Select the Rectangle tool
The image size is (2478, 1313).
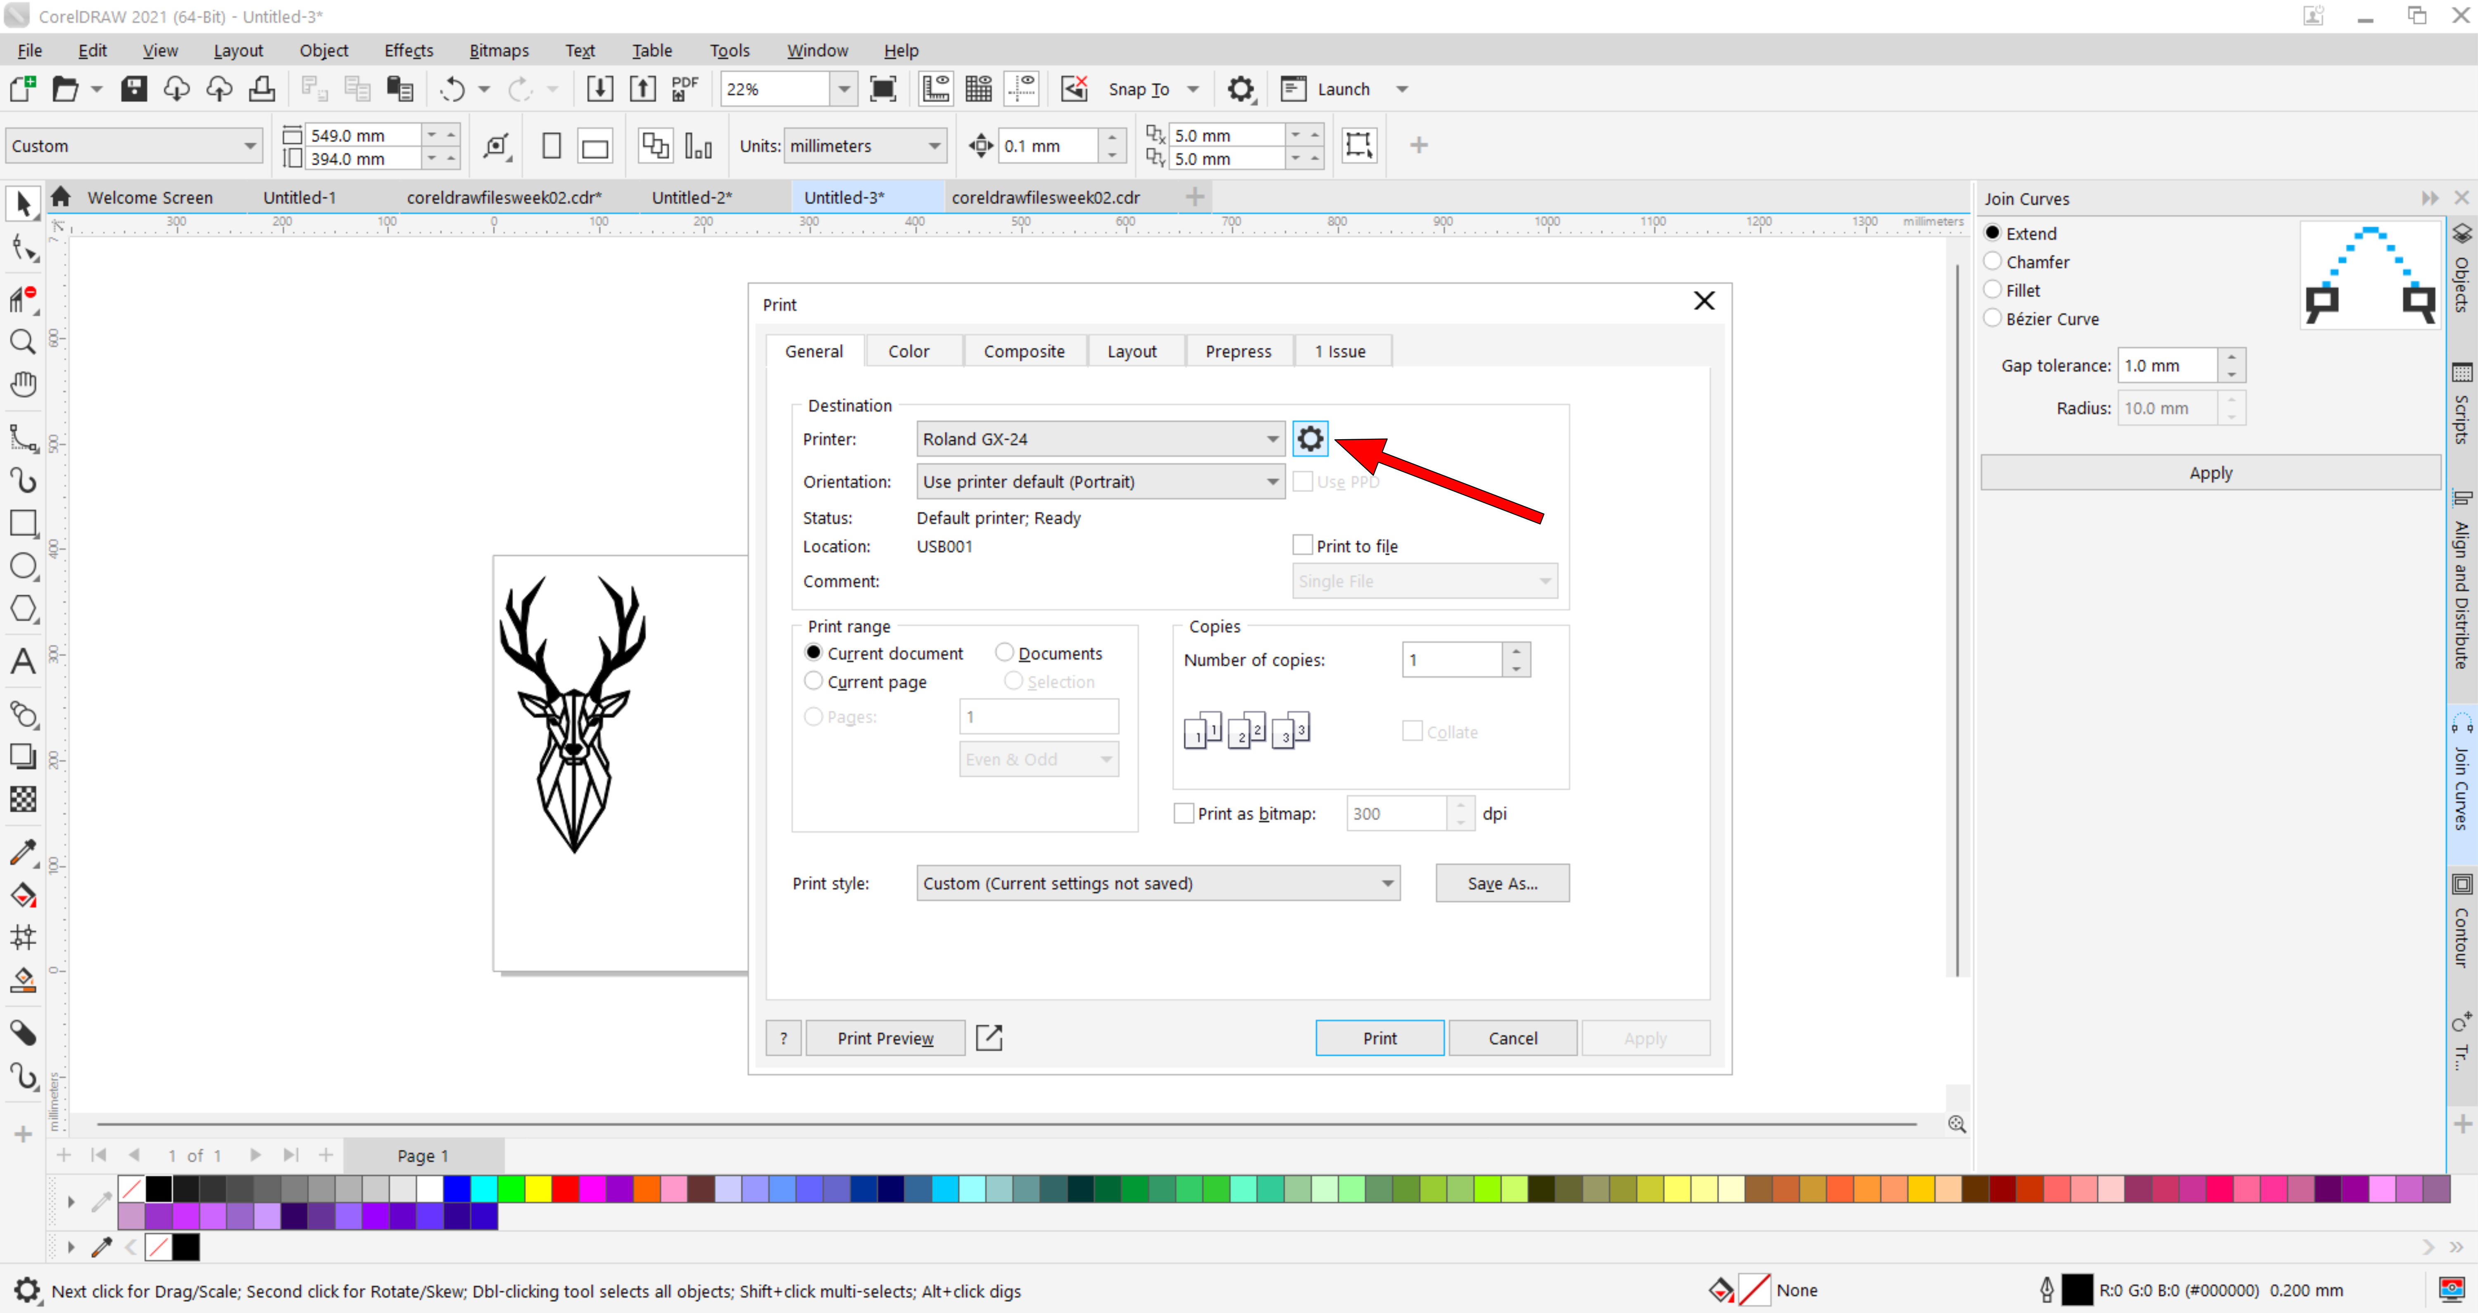click(23, 523)
